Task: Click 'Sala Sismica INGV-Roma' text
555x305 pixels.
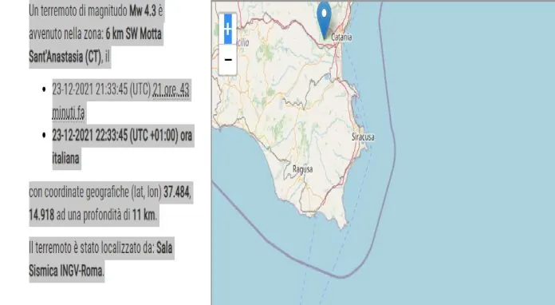Action: pos(101,259)
